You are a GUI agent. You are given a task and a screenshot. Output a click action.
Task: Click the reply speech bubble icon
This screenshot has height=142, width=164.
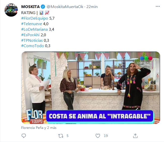tap(24, 136)
